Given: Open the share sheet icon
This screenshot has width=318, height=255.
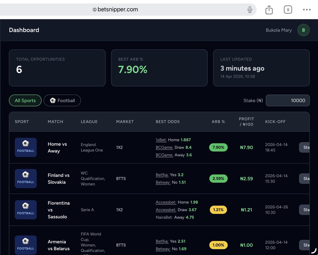Looking at the screenshot, I should [269, 10].
